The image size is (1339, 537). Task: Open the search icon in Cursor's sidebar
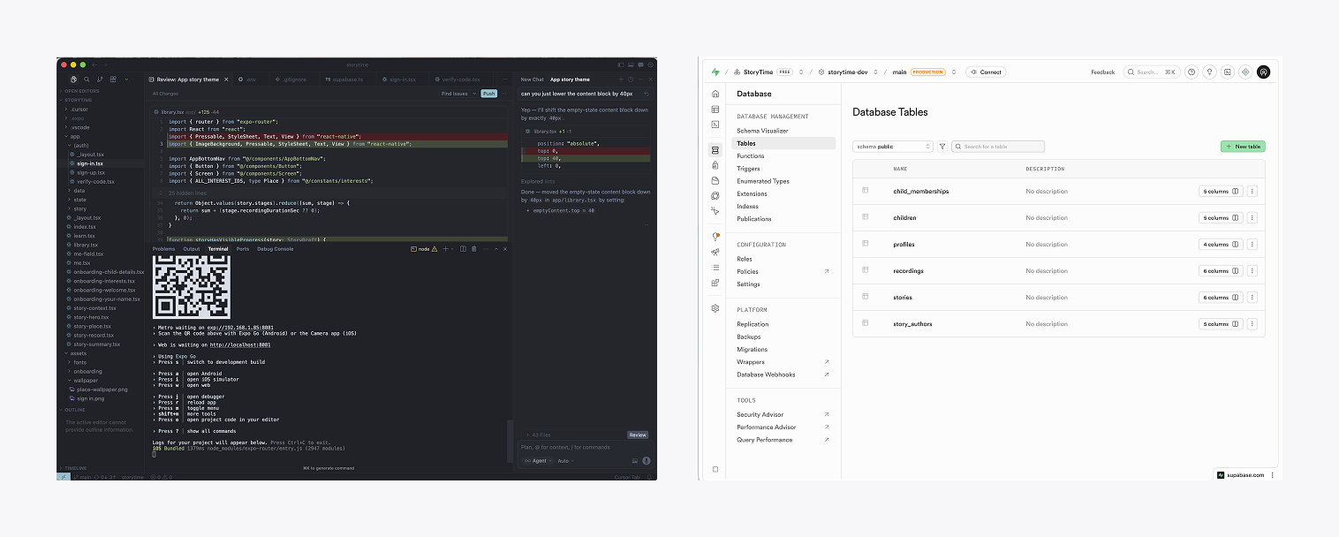(87, 79)
